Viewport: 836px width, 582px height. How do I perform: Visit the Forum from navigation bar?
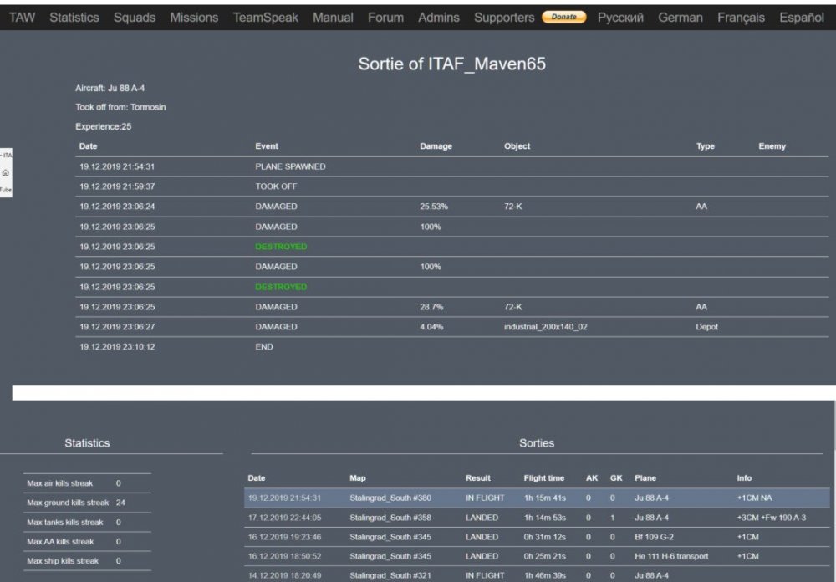point(385,18)
